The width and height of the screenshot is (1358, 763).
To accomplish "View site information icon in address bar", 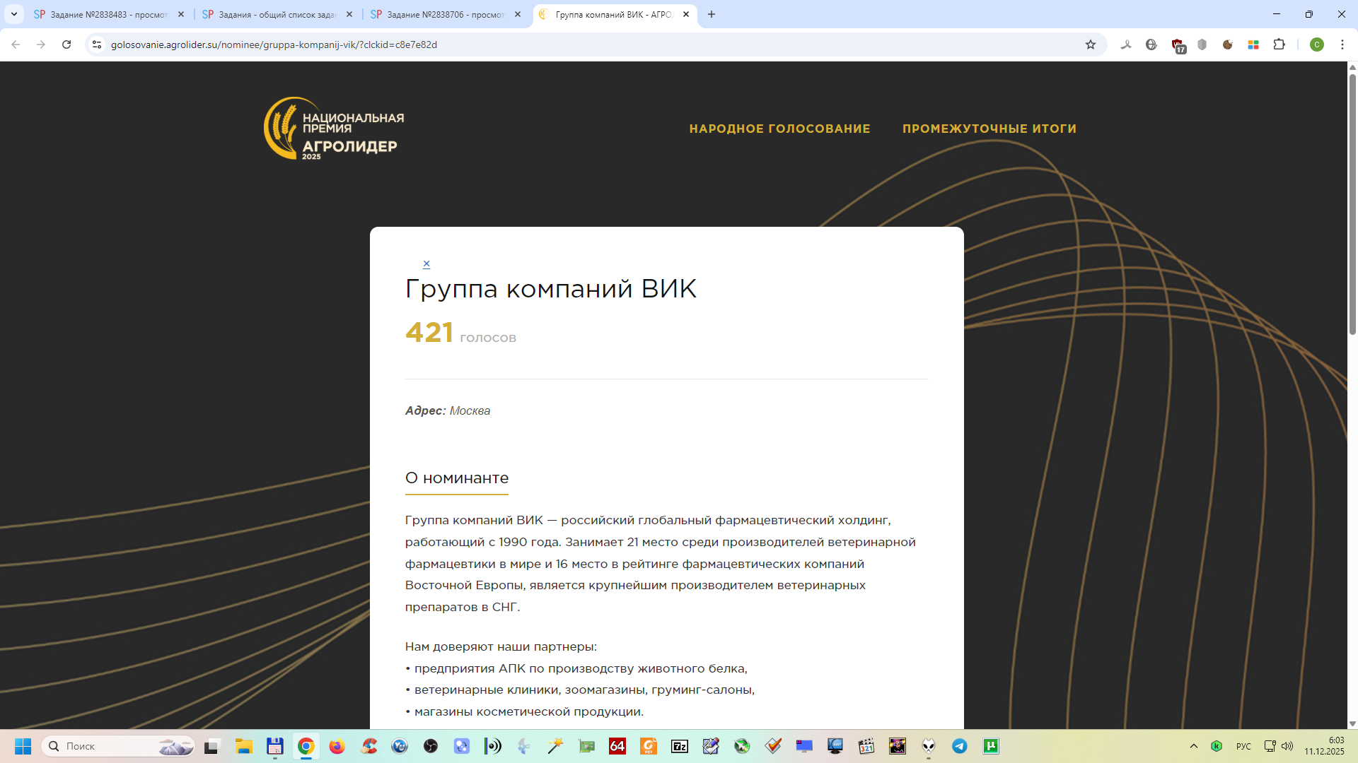I will [97, 45].
